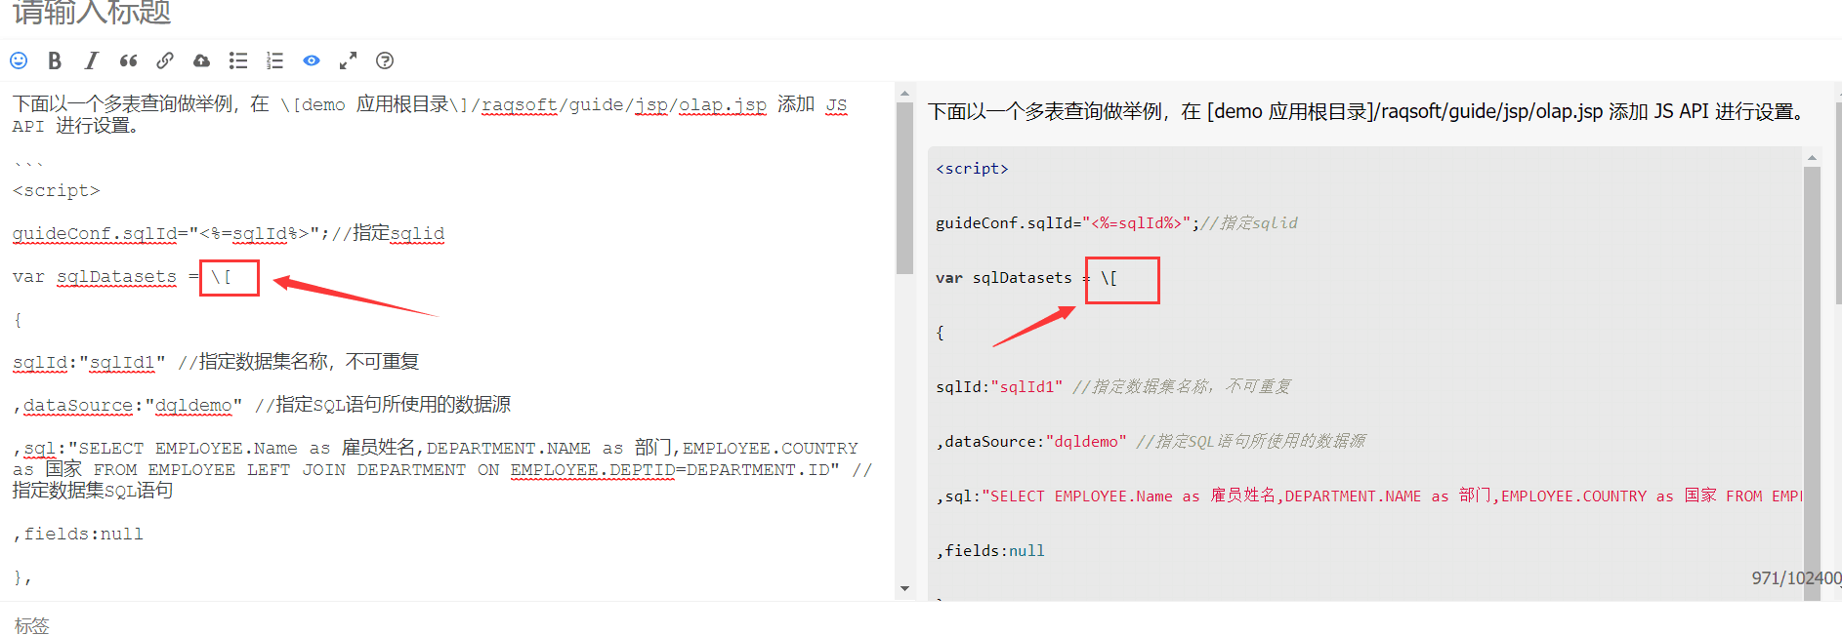Click ,fields:null line in preview code

pos(990,551)
